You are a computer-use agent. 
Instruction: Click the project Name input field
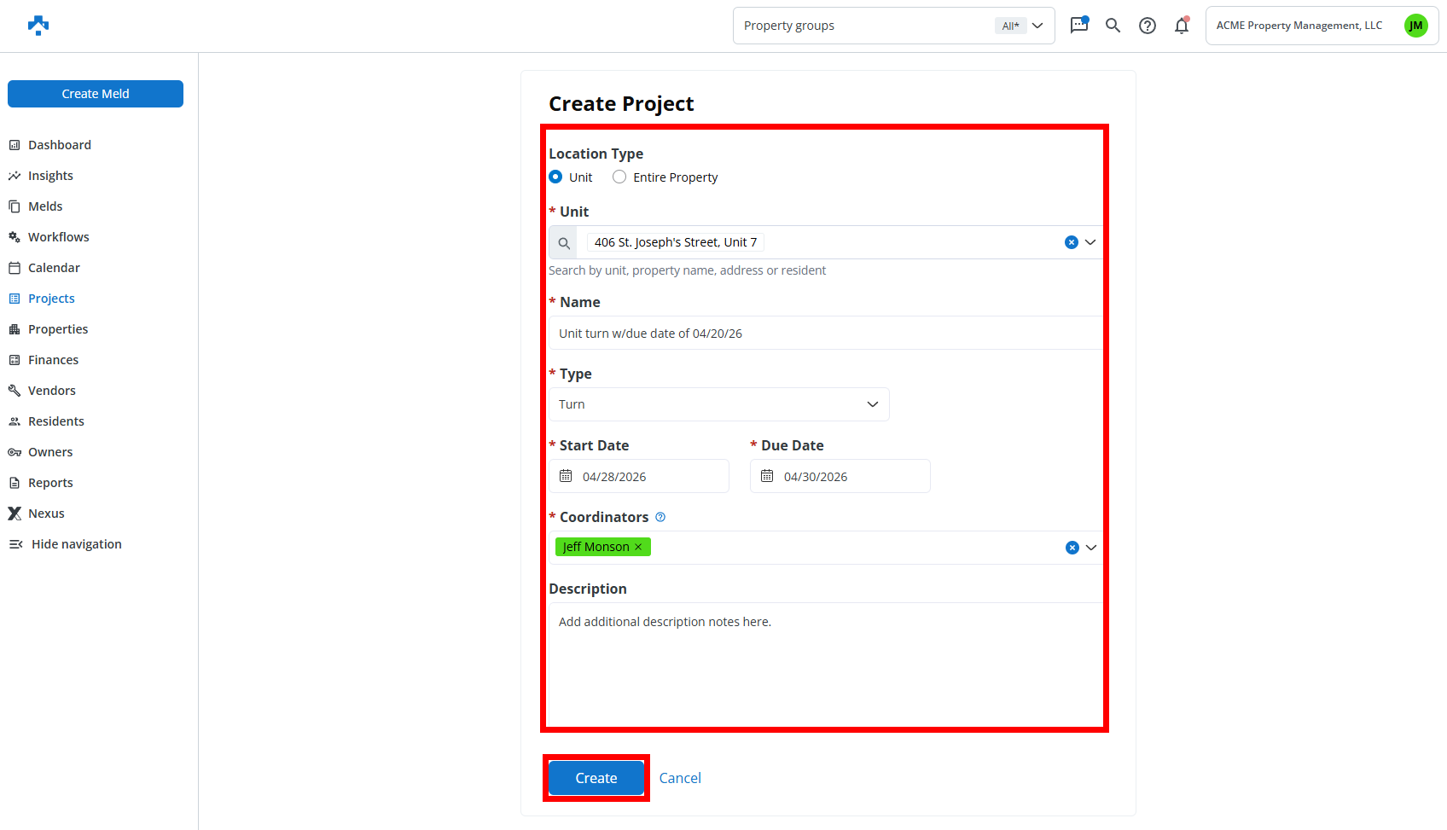pos(826,334)
